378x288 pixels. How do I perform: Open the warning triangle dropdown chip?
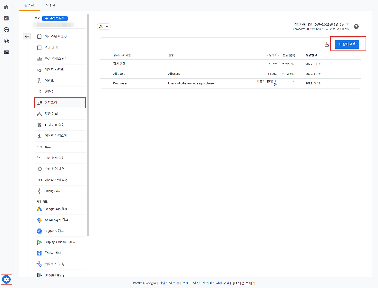[104, 27]
